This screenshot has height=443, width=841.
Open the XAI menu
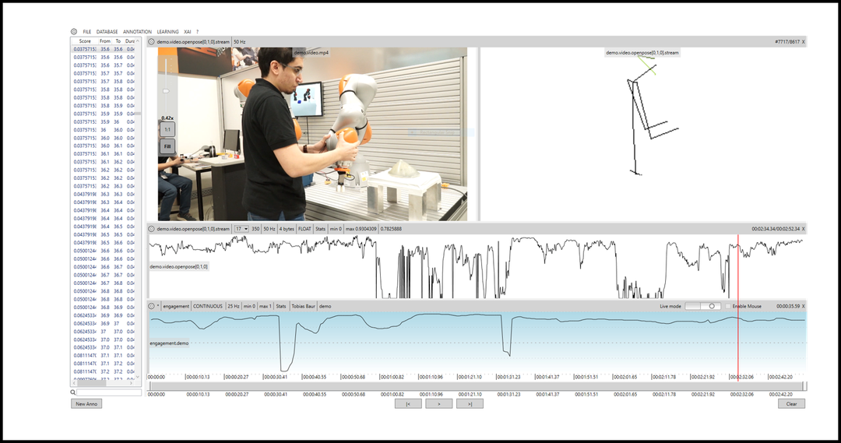[187, 32]
